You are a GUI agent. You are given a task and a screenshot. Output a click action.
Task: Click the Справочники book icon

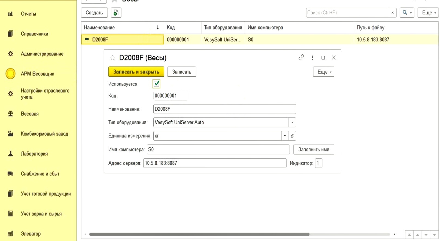[10, 34]
